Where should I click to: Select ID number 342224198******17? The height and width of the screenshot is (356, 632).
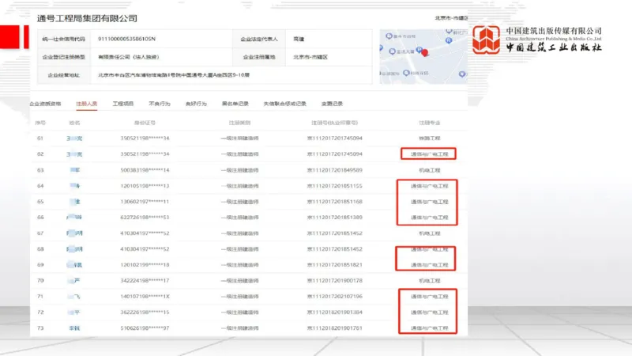(145, 281)
